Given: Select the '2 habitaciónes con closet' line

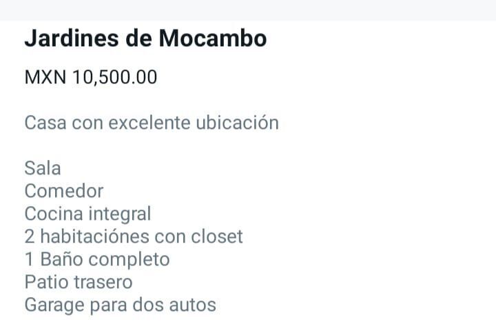Looking at the screenshot, I should click(134, 237).
